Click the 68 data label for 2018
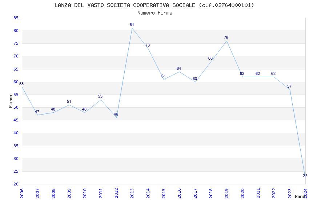The image size is (309, 200). 210,58
